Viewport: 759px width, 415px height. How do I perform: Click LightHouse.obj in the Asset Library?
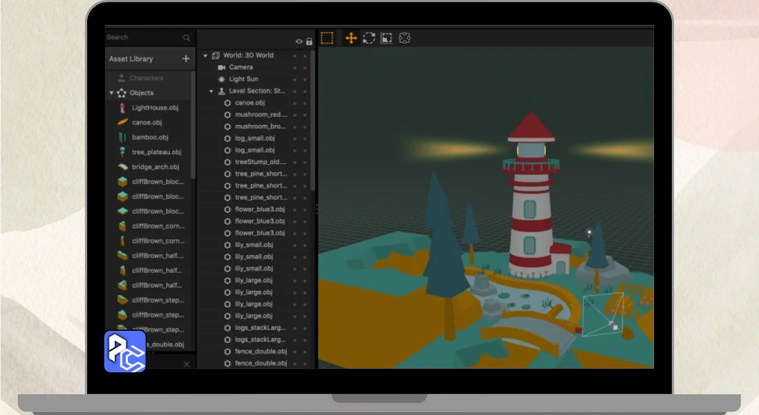click(155, 108)
